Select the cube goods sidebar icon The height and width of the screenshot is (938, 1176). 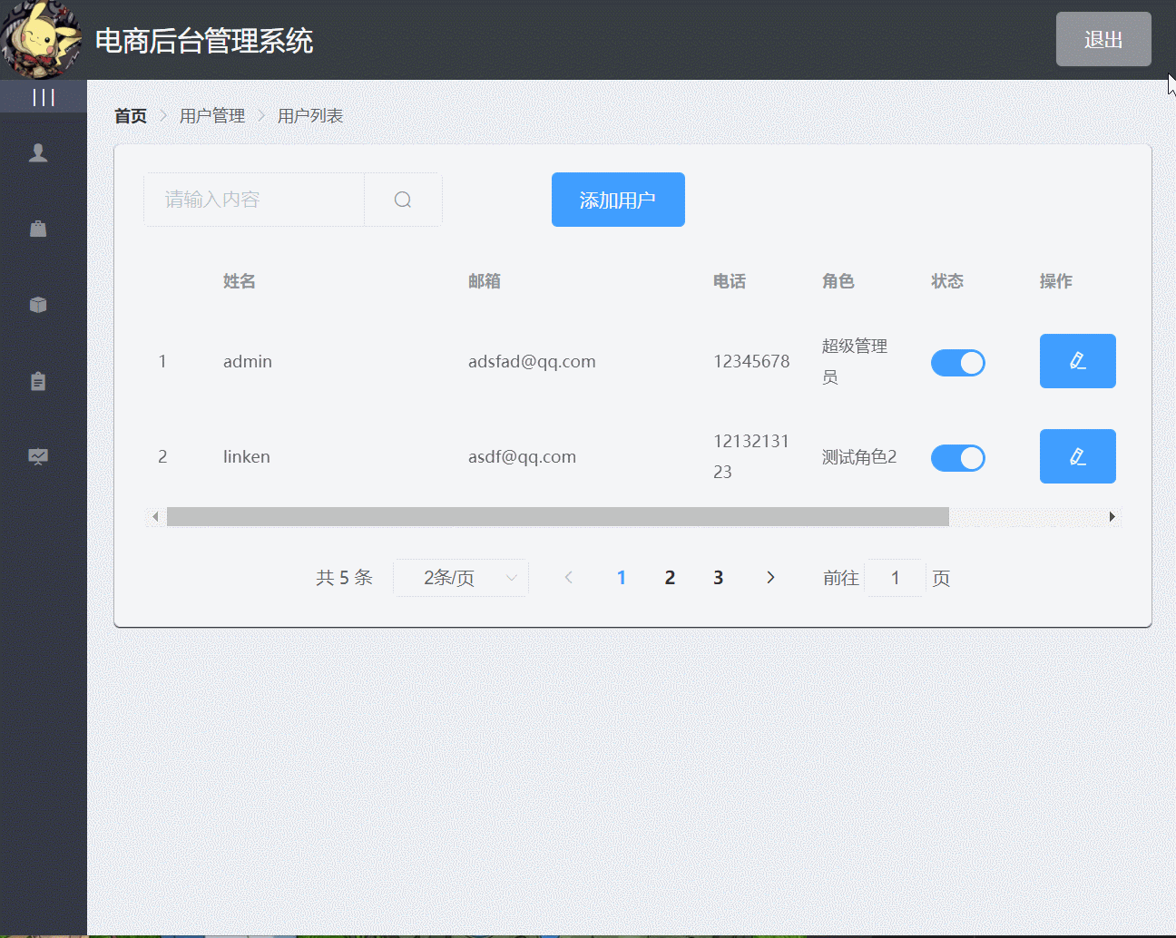38,305
